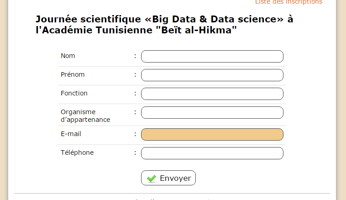The width and height of the screenshot is (346, 200).
Task: Open the Liste des inscriptions link
Action: coord(288,2)
